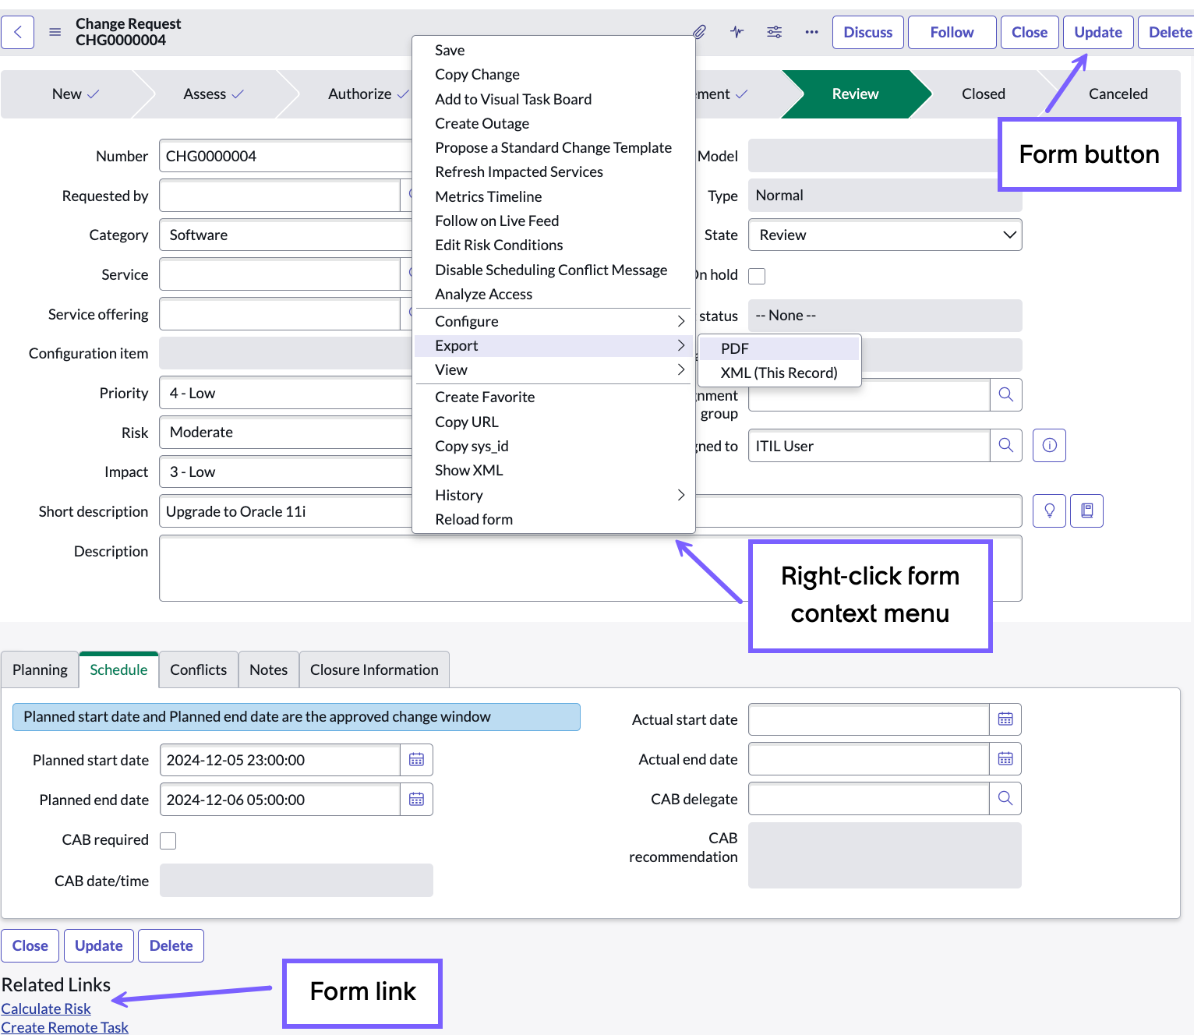1194x1035 pixels.
Task: Show ITIL User record info icon
Action: pos(1049,446)
